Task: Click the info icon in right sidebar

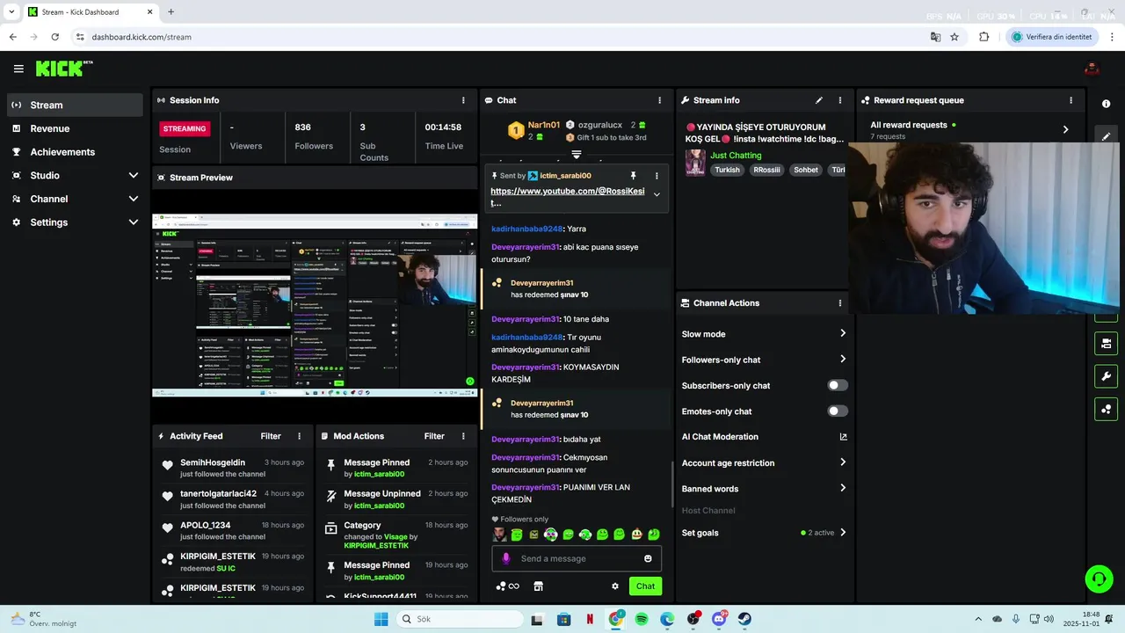Action: coord(1106,104)
